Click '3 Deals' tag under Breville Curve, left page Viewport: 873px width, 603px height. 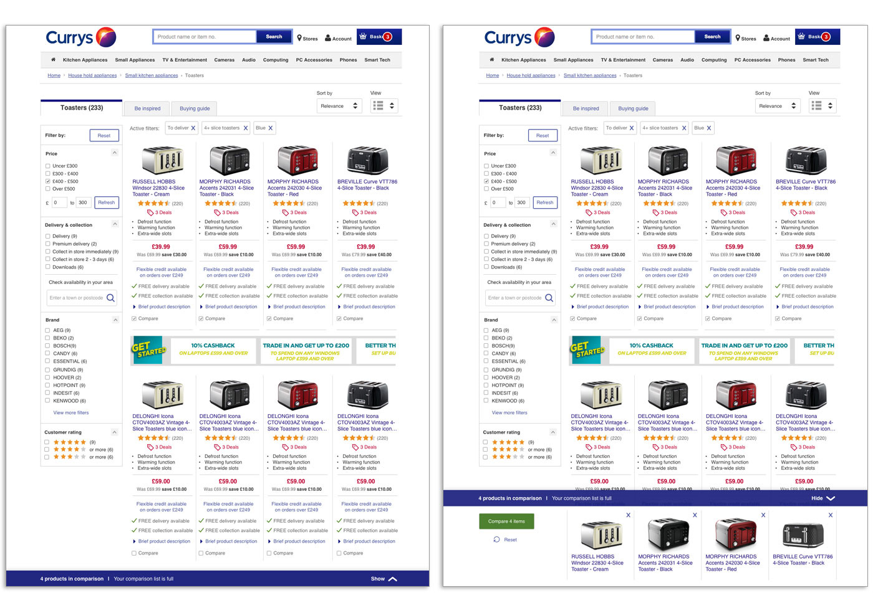[365, 212]
